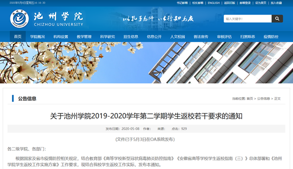Click the calligraphy motto in header
This screenshot has height=169, width=293.
(x=158, y=18)
